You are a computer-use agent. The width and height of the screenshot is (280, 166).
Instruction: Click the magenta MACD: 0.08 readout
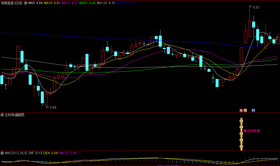click(x=68, y=153)
